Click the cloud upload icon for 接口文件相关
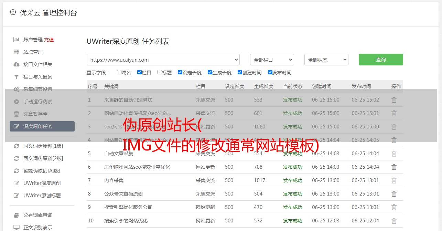442x231 pixels. coord(16,64)
